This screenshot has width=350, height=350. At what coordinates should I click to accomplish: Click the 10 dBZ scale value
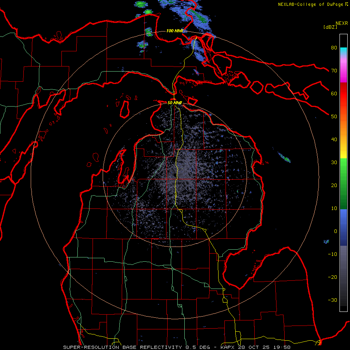coord(334,208)
